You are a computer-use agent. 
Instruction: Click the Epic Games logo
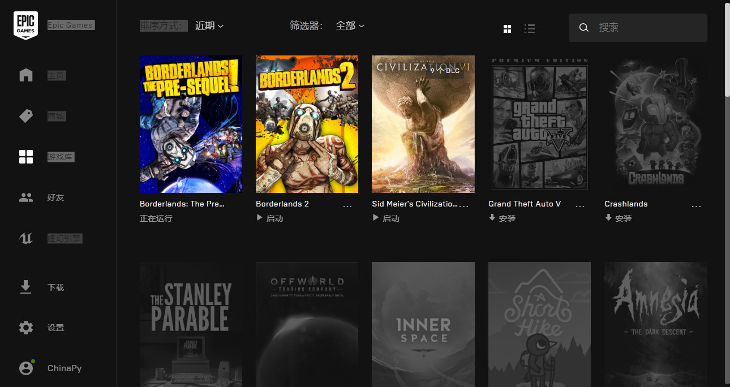[26, 25]
